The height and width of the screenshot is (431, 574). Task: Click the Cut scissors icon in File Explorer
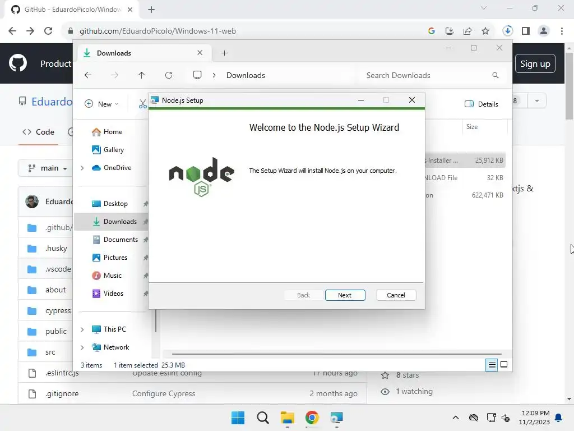pyautogui.click(x=142, y=104)
